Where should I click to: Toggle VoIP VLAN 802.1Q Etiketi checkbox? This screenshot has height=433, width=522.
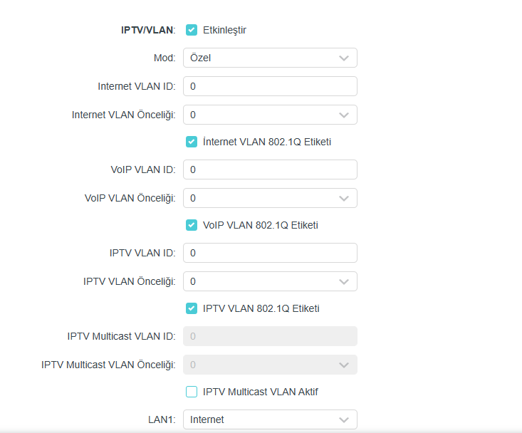click(x=192, y=225)
